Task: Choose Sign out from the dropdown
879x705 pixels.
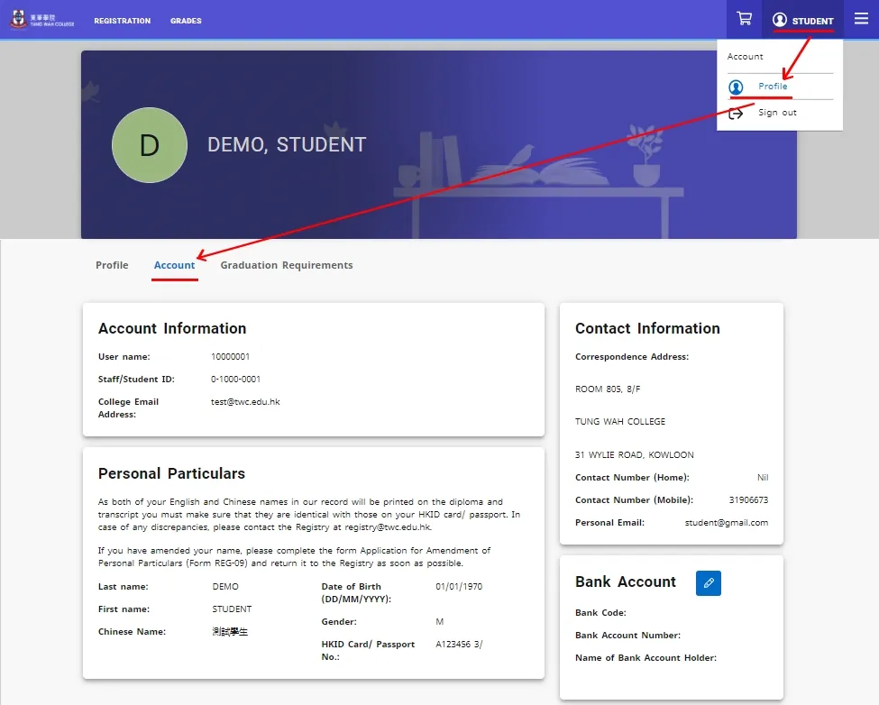Action: (x=776, y=112)
